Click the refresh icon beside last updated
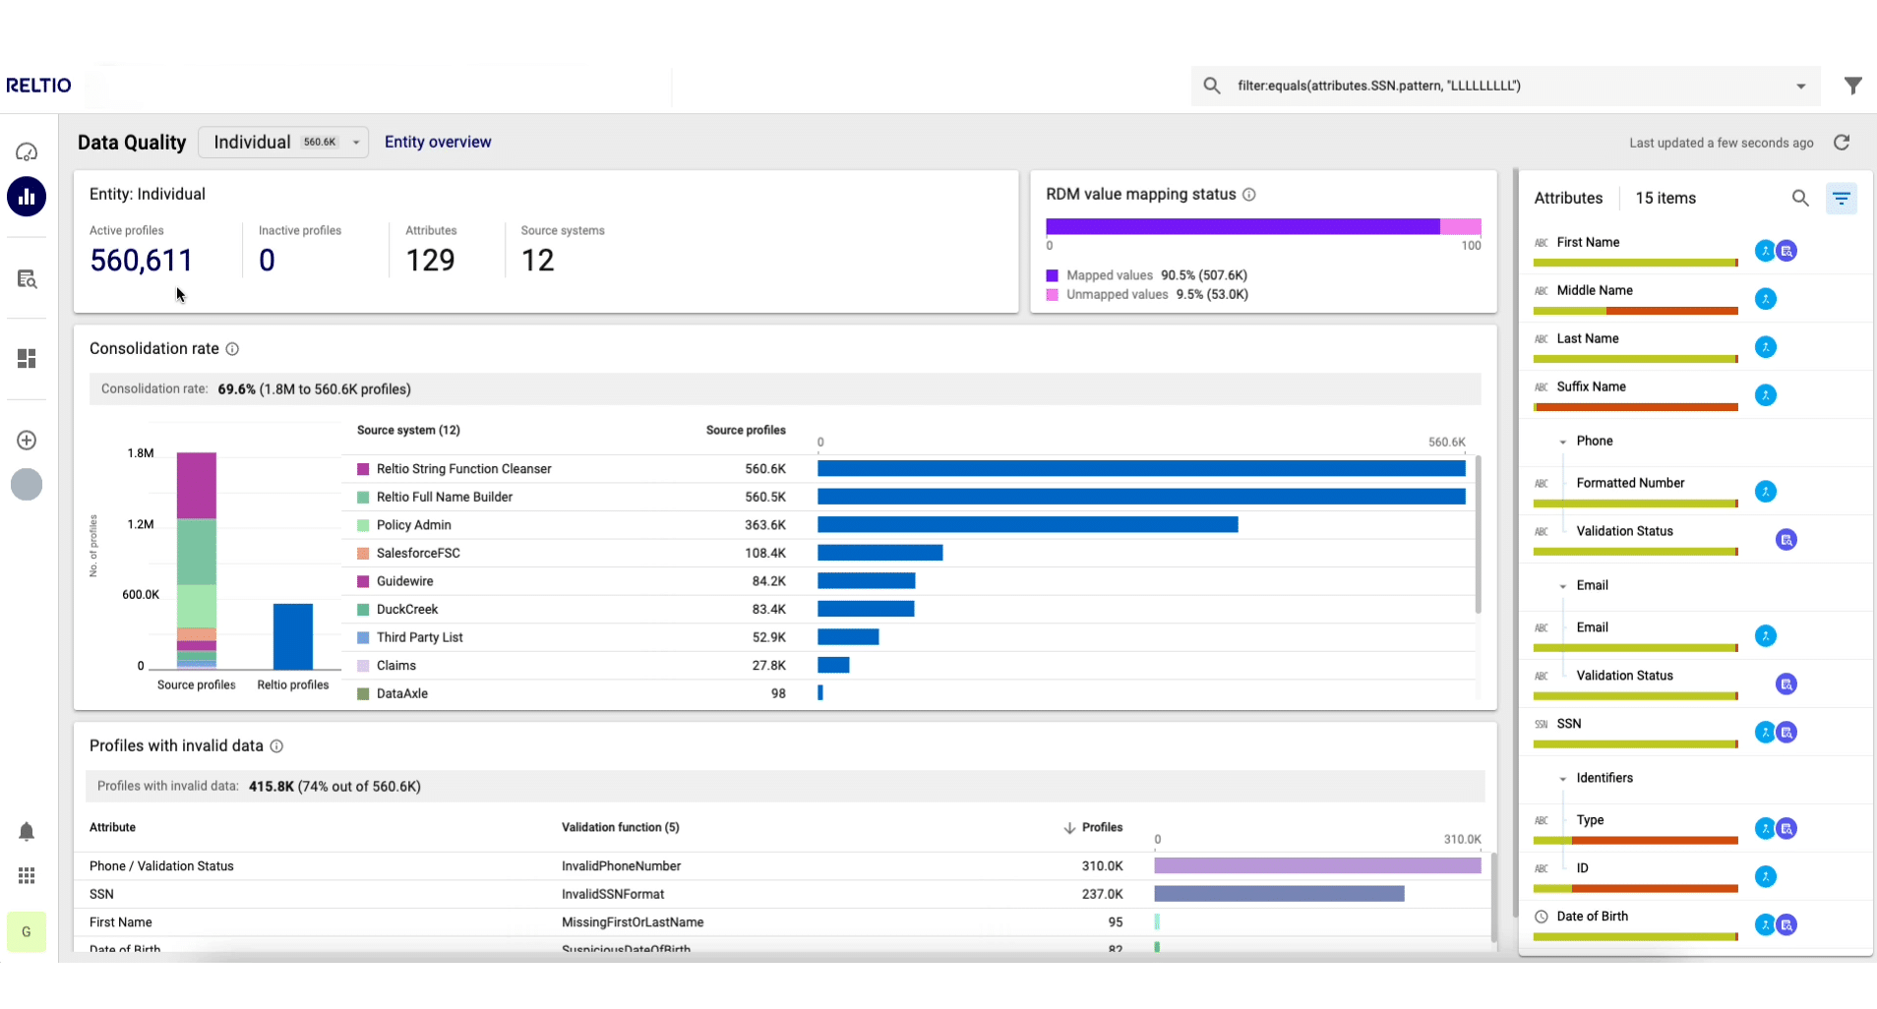Screen dimensions: 1877x1009 1842,143
